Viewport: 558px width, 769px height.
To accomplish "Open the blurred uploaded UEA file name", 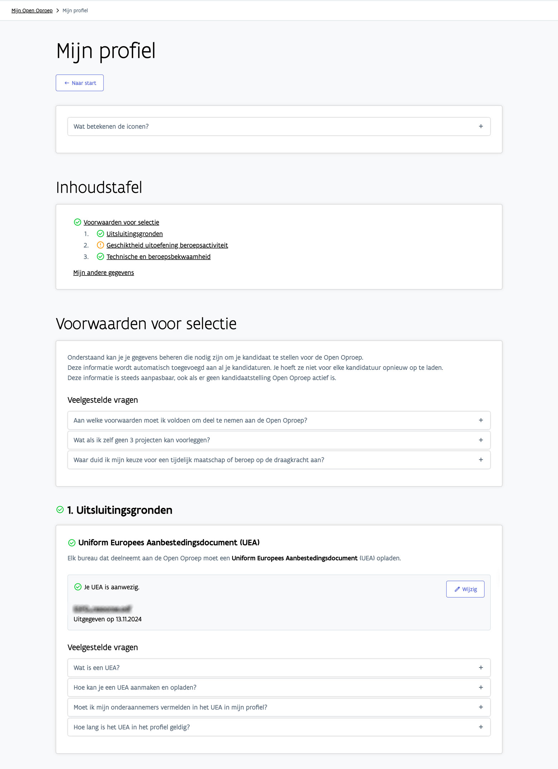I will (x=102, y=608).
